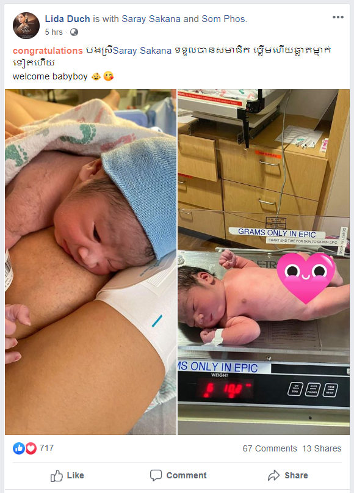Click the kissing face emoji in post

(x=109, y=76)
